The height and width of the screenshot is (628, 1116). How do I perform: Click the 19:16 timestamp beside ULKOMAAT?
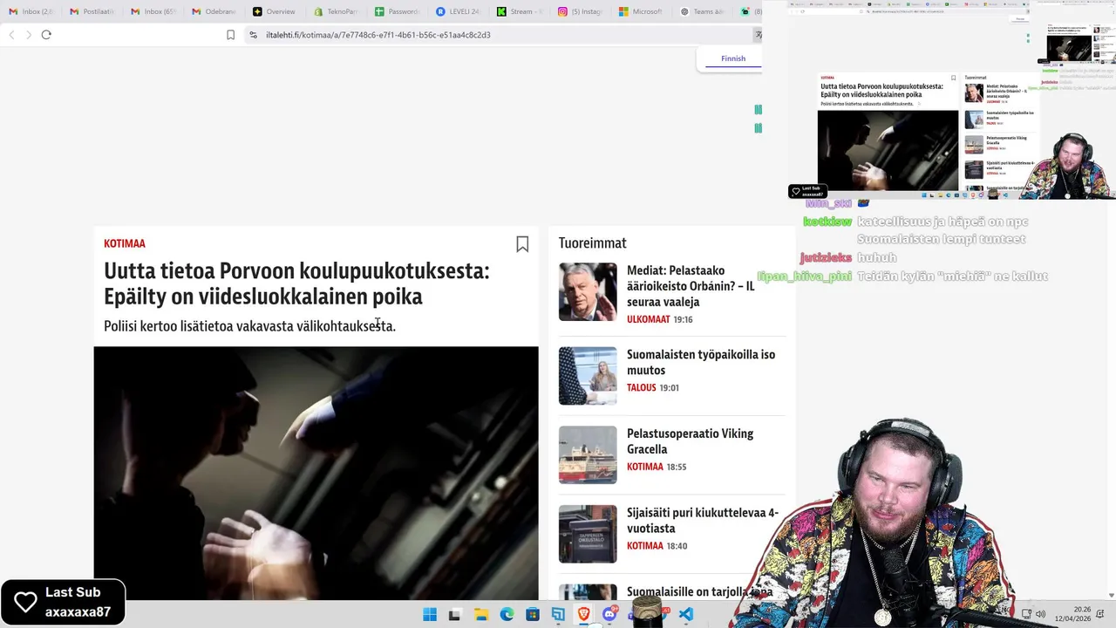684,319
